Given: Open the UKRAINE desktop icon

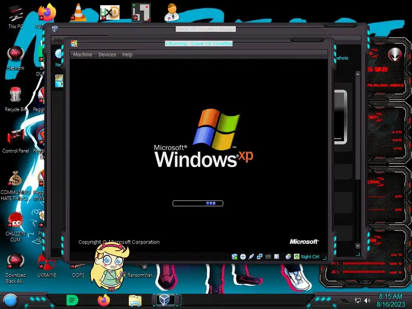Looking at the screenshot, I should 47,266.
